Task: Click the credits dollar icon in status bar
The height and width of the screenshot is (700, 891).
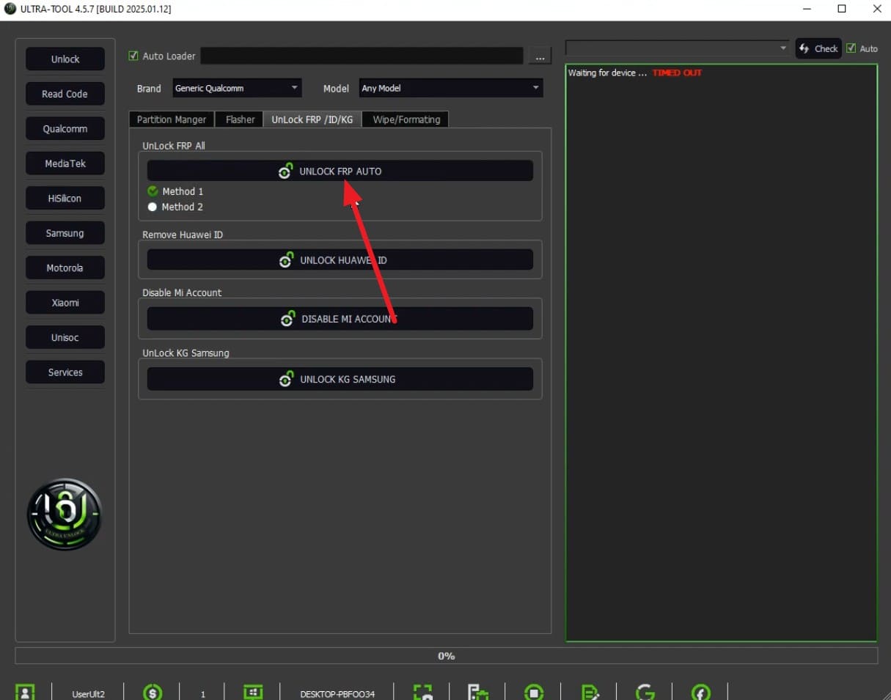Action: coord(152,692)
